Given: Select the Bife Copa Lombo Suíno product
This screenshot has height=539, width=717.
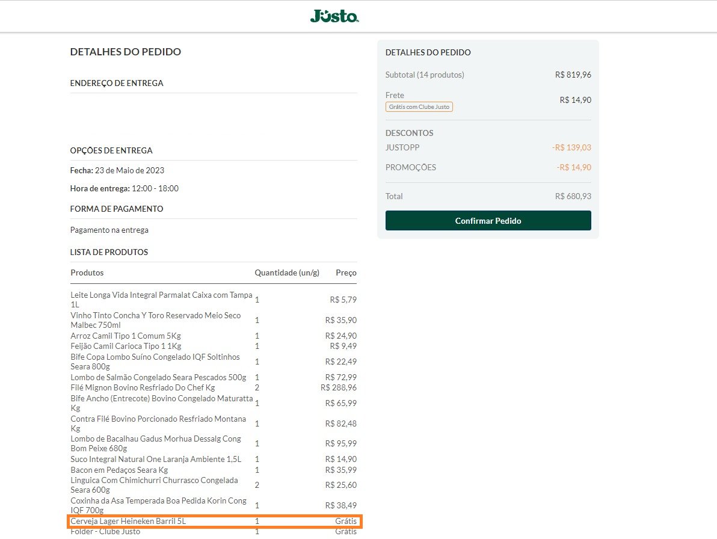Looking at the screenshot, I should [x=155, y=362].
